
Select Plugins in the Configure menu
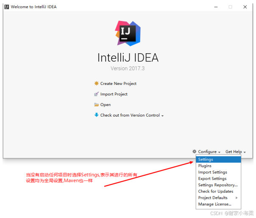pos(218,166)
